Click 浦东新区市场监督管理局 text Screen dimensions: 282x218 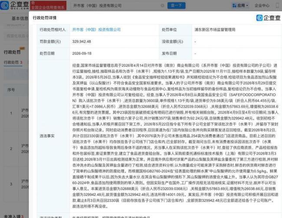click(x=215, y=29)
